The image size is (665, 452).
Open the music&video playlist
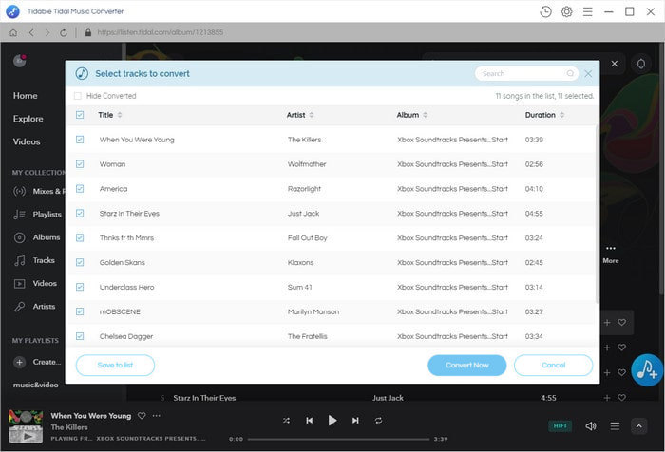[x=36, y=385]
